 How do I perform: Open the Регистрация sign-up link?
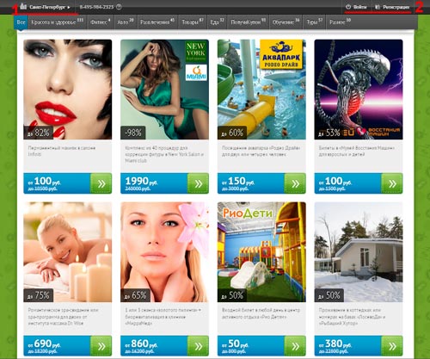pyautogui.click(x=393, y=7)
